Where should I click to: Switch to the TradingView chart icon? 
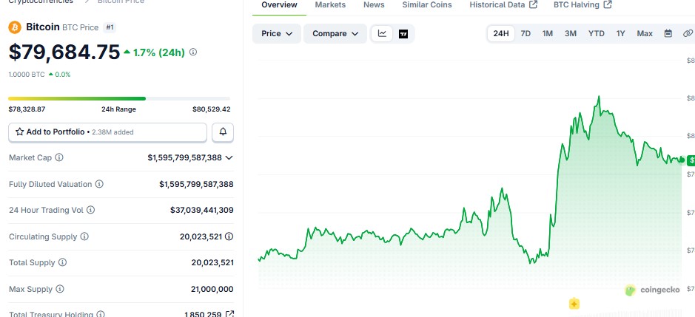tap(403, 34)
